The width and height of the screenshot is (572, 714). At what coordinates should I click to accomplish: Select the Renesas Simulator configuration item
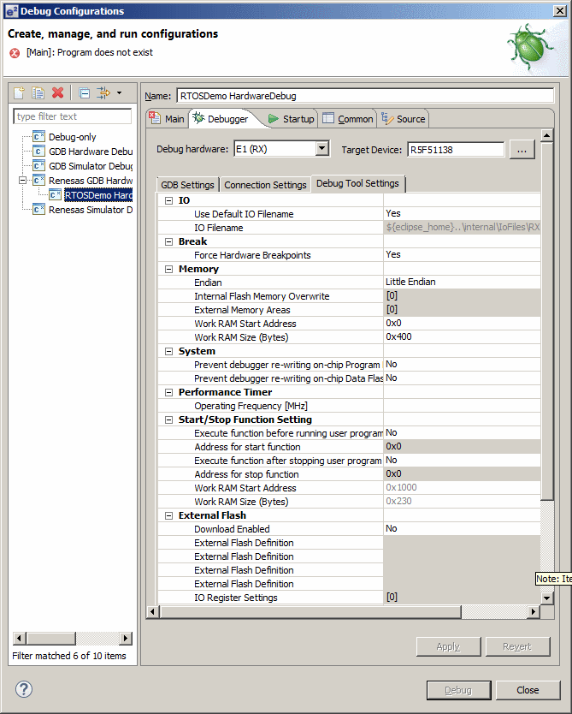pos(90,210)
